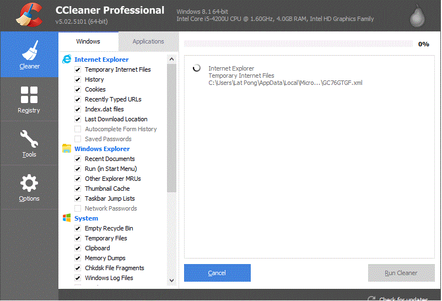The height and width of the screenshot is (301, 442).
Task: Toggle Index.dat files checkbox
Action: (78, 109)
